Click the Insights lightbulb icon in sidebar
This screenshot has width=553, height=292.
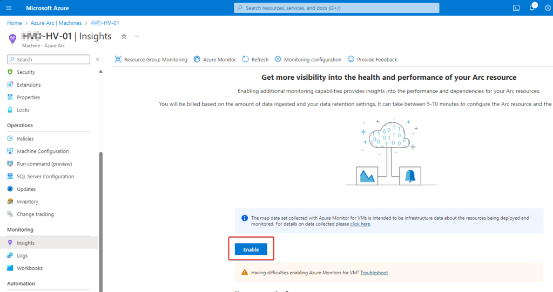click(x=10, y=243)
